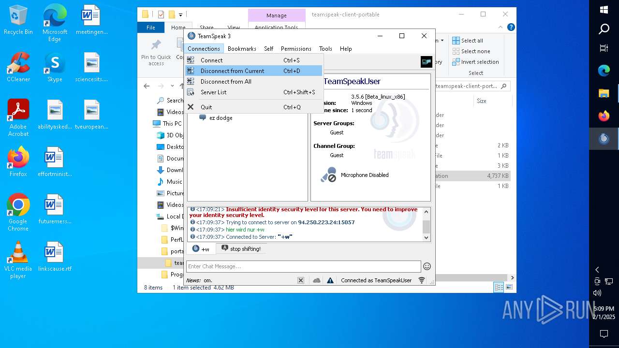Switch Explorer to large icons view

[x=509, y=287]
